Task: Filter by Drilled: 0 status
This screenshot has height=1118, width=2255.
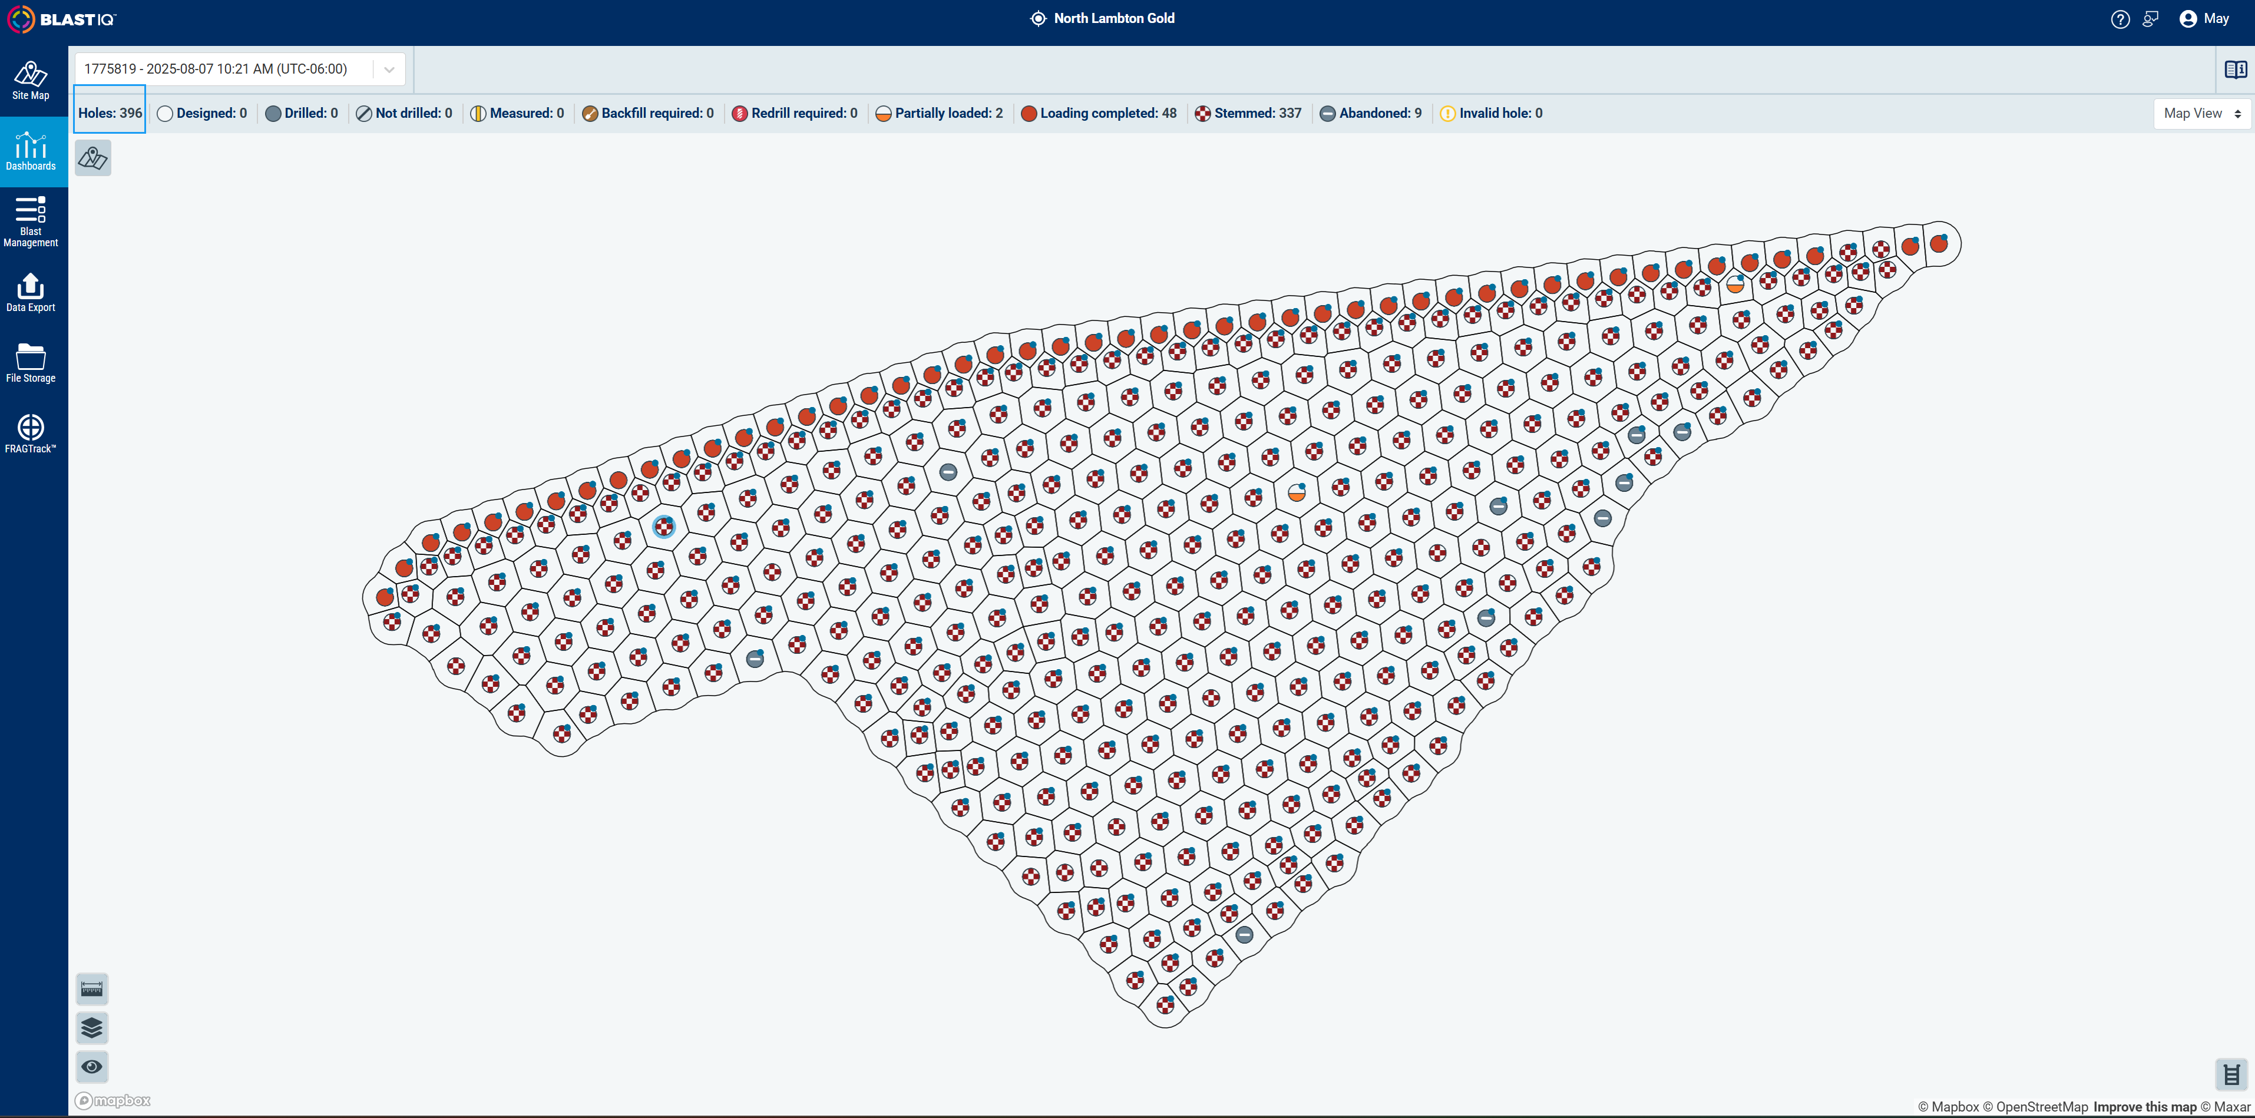Action: click(301, 113)
